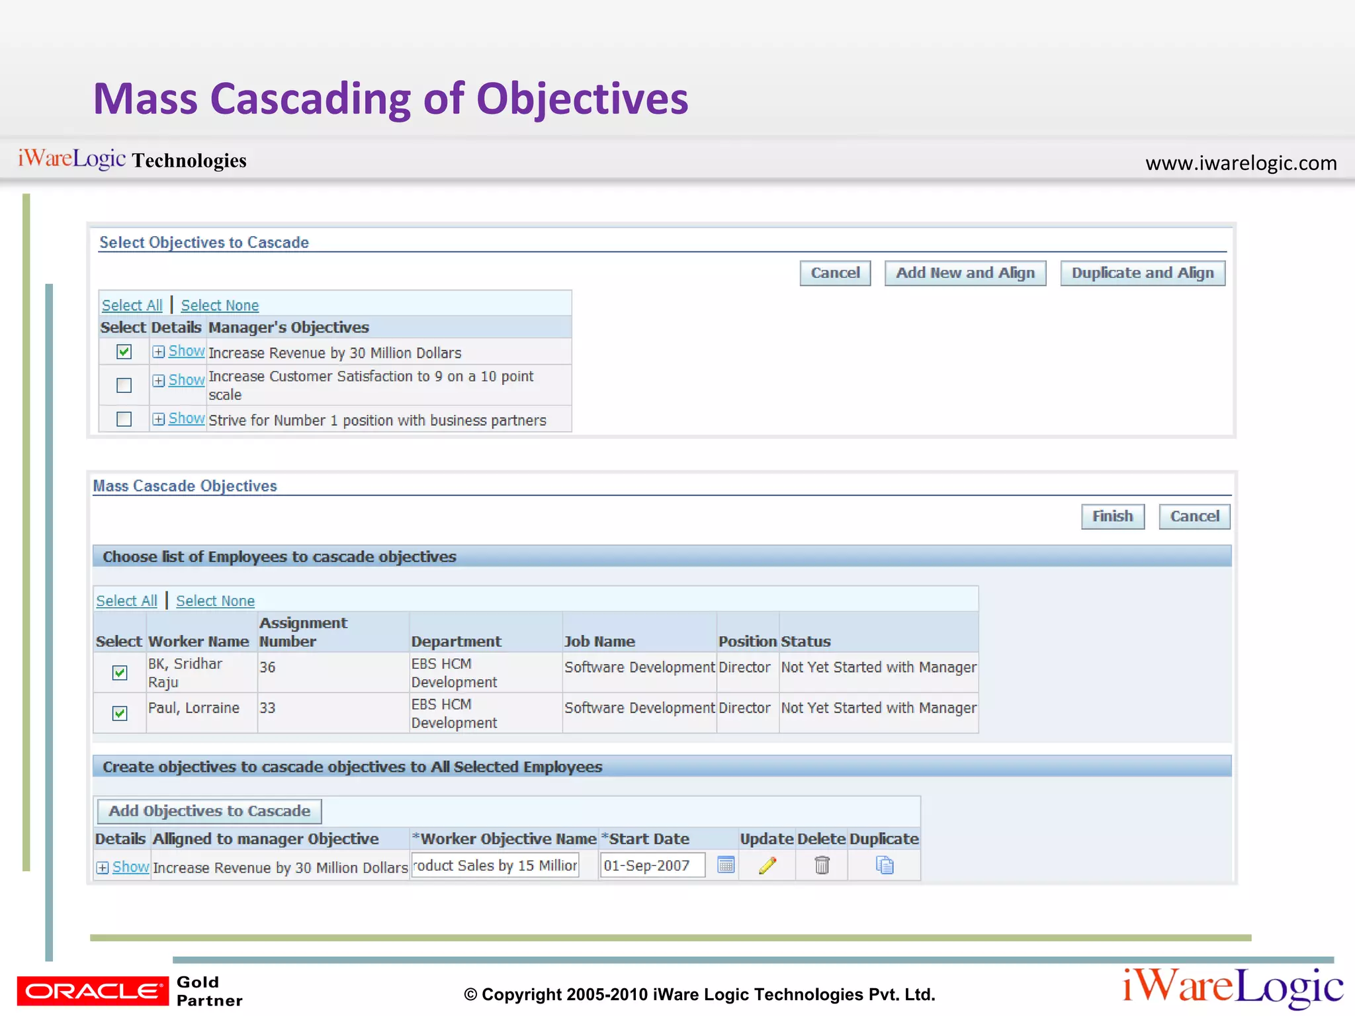Click Select All above Manager's Objectives
The image size is (1355, 1016).
click(132, 306)
